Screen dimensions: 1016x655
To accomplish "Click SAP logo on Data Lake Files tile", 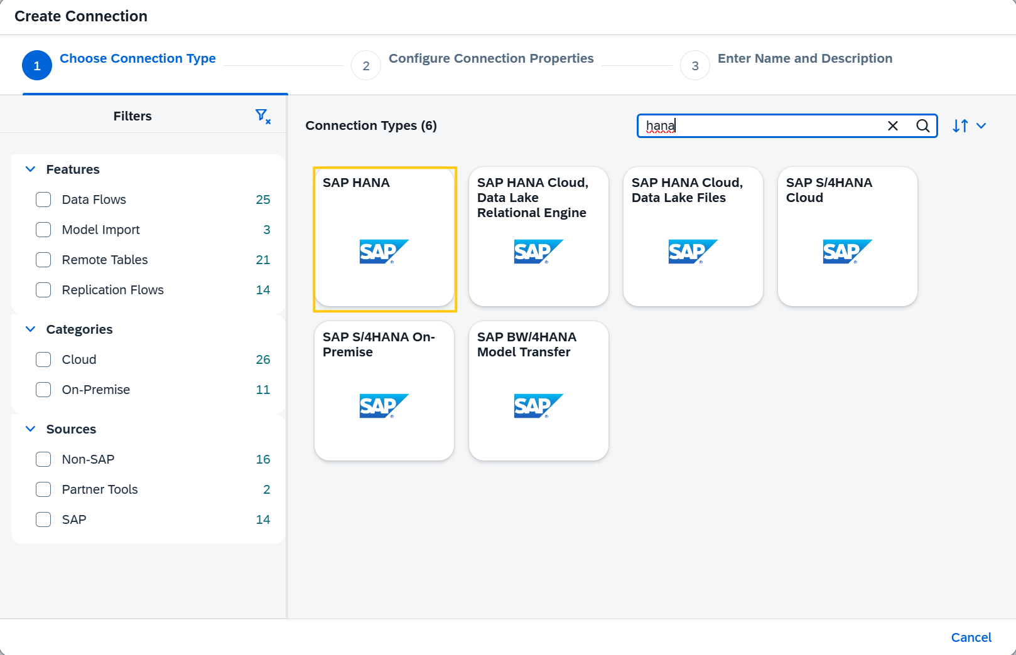I will 693,252.
